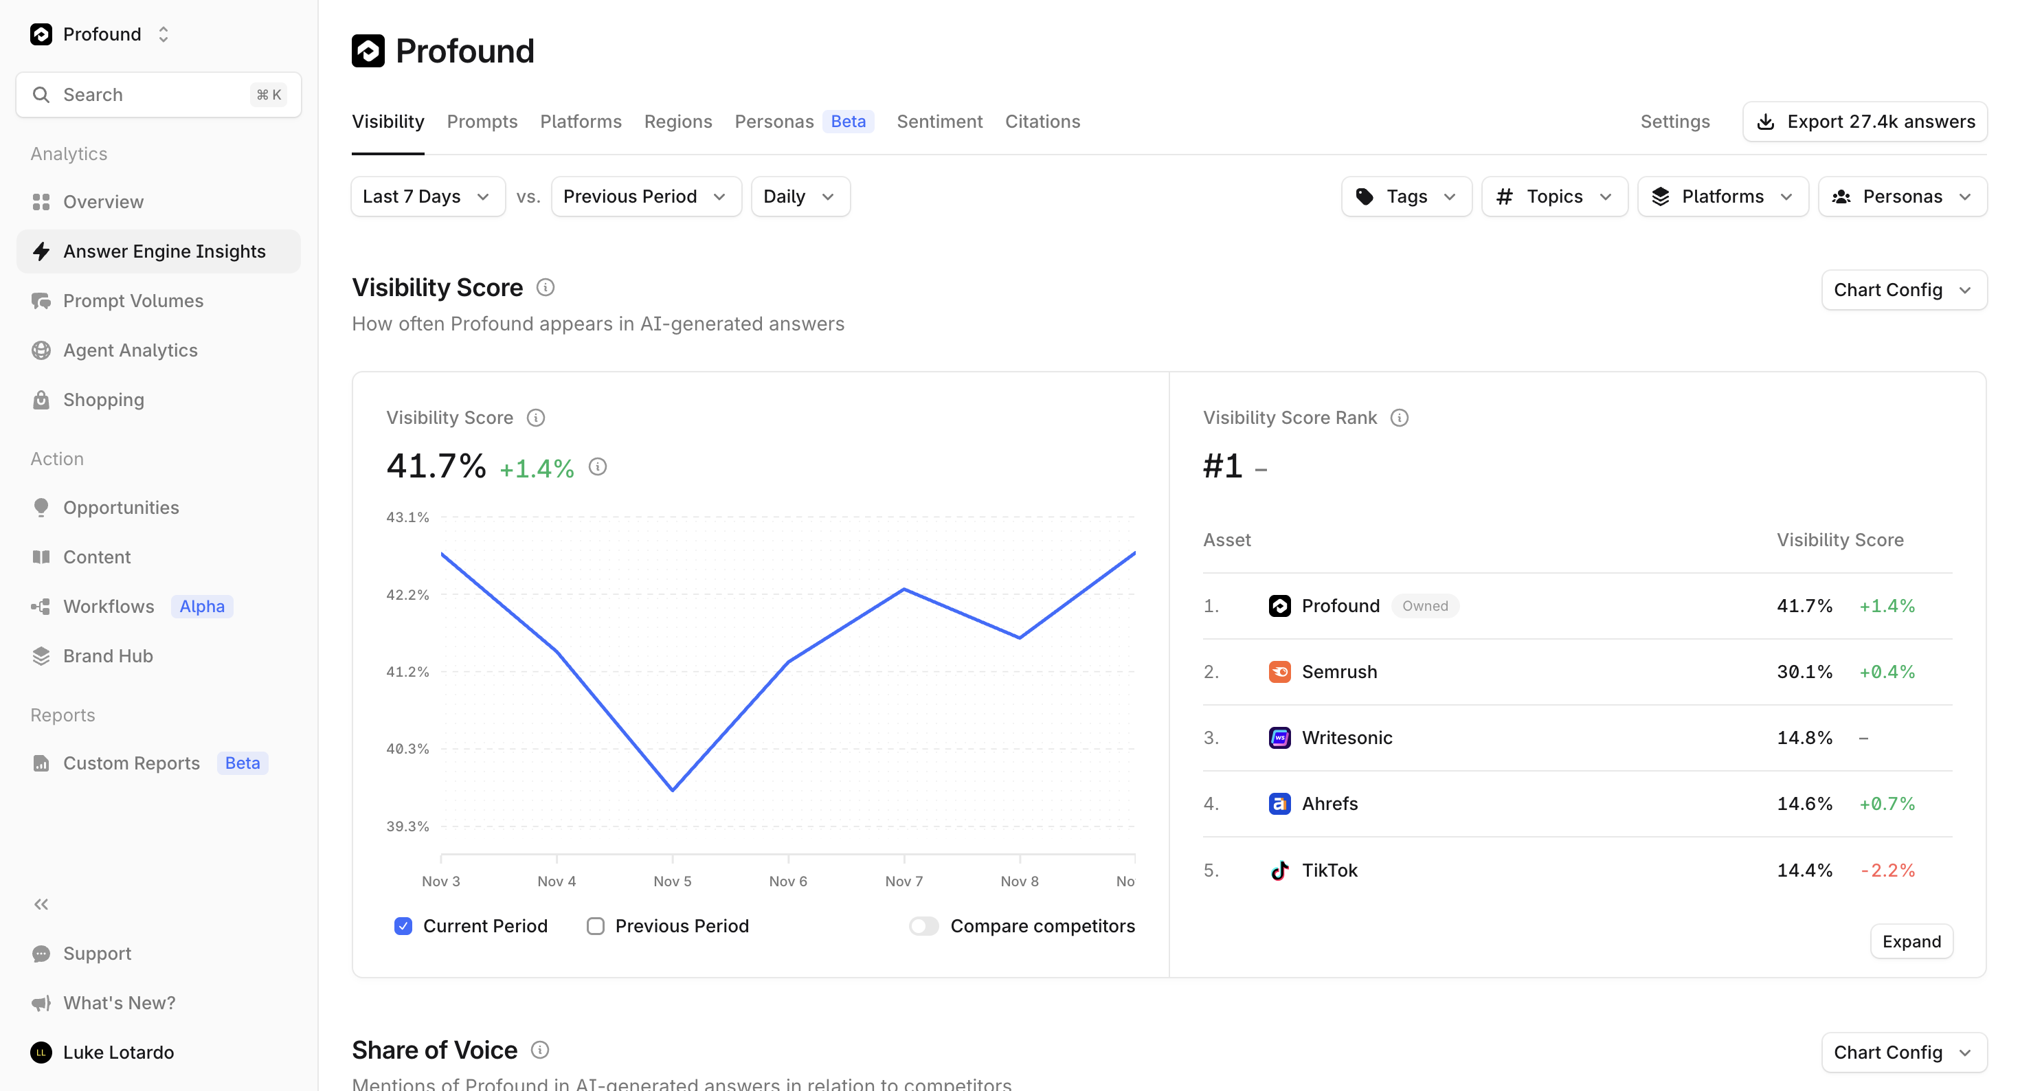This screenshot has width=2020, height=1091.
Task: Focus the Search input field
Action: [159, 95]
